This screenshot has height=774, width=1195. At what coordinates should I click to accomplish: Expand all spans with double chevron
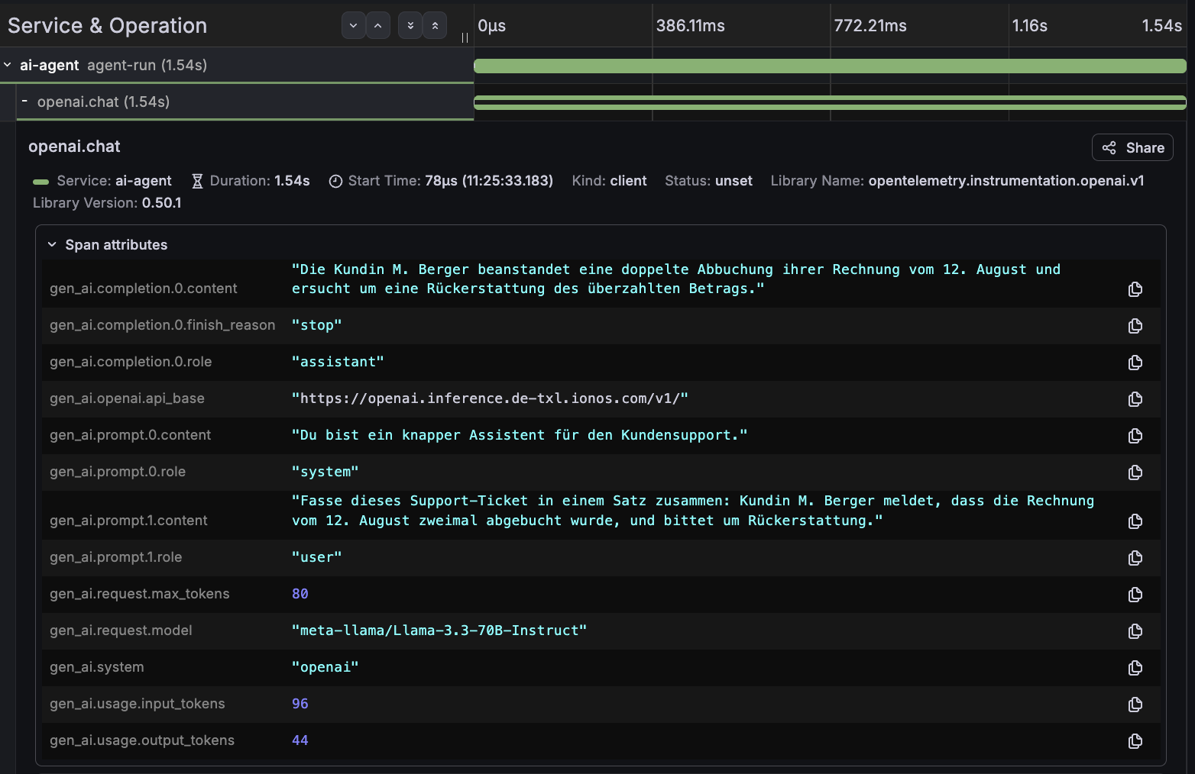pyautogui.click(x=410, y=25)
